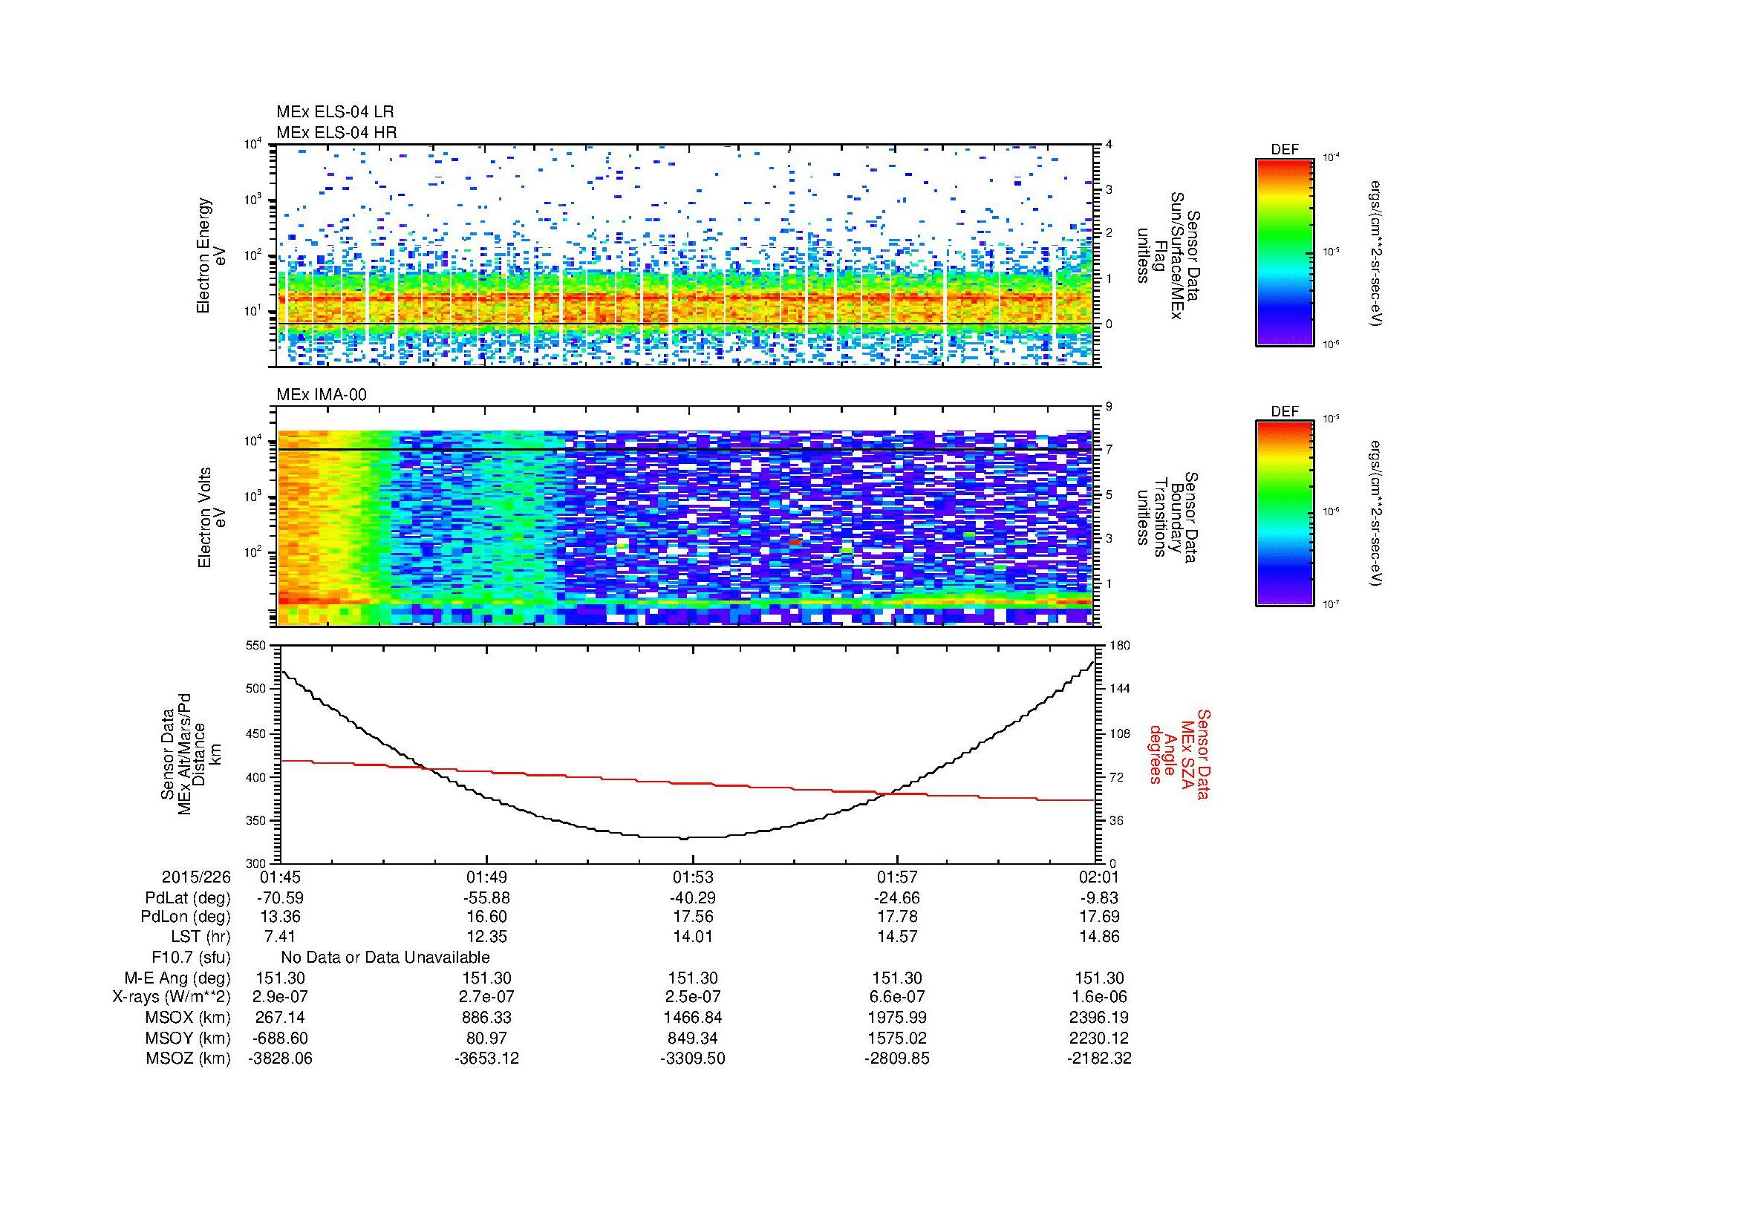Click the 'MSOY (km)' row label
This screenshot has height=1227, width=1737.
coord(188,1038)
